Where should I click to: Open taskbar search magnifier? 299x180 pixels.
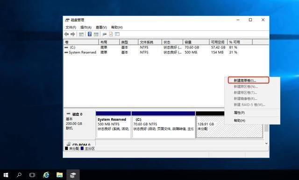coord(19,175)
